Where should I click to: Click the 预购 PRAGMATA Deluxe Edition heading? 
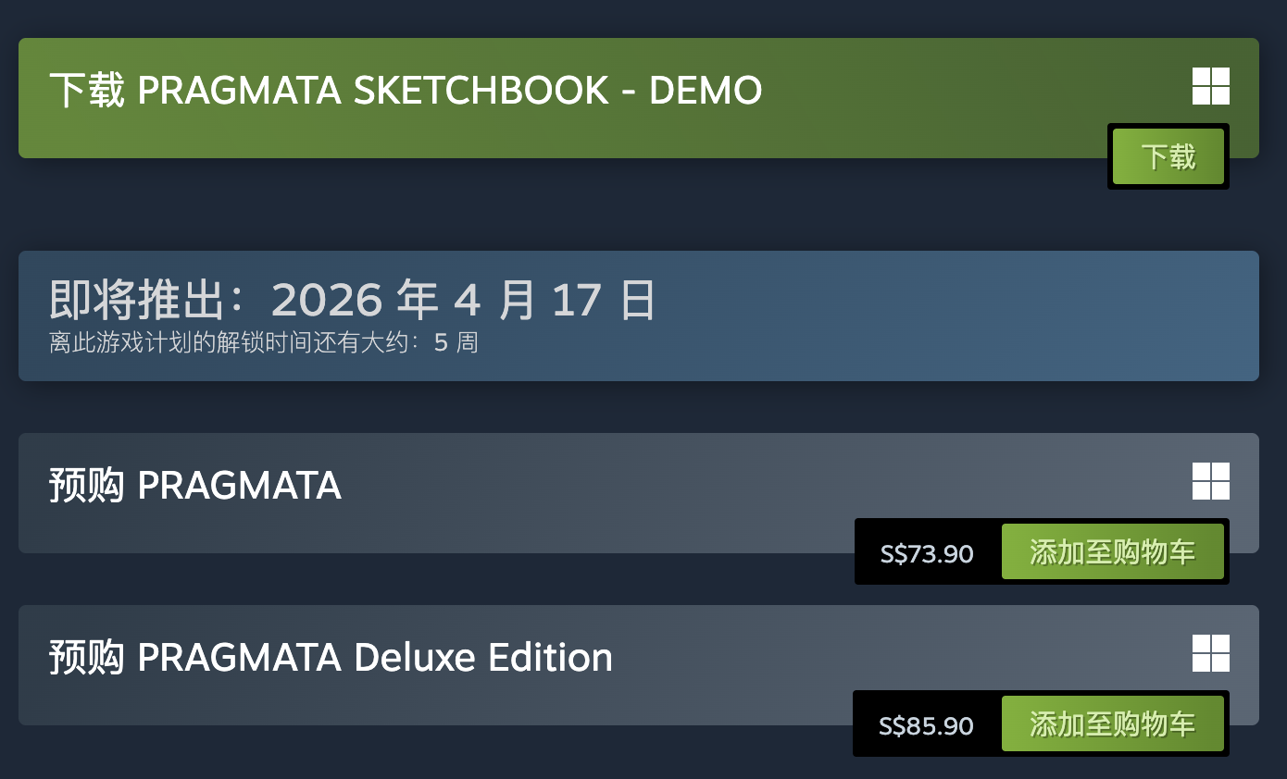pos(331,658)
